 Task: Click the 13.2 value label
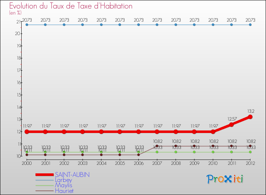pyautogui.click(x=251, y=111)
